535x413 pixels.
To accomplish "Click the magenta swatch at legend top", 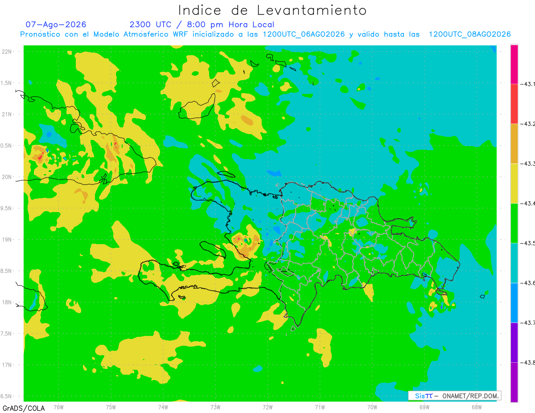I will [514, 64].
